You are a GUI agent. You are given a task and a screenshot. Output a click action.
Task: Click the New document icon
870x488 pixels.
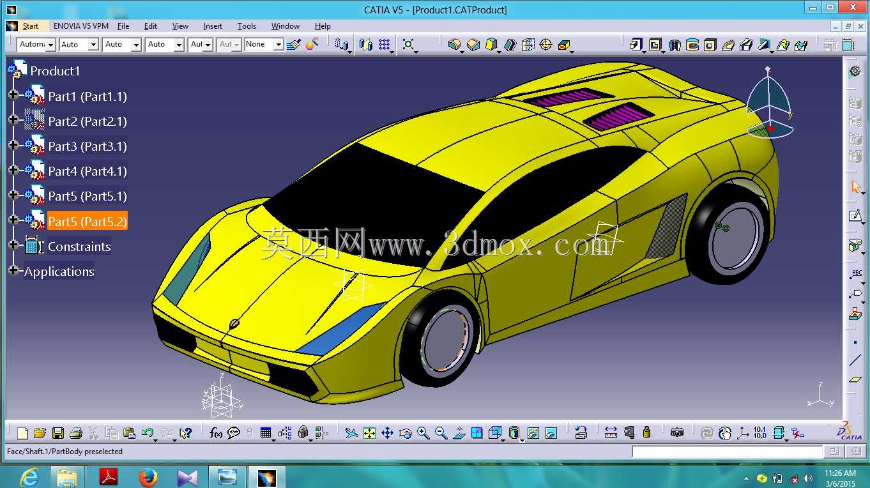click(22, 433)
